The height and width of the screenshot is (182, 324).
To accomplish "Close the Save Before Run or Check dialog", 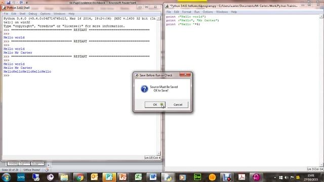I will (185, 74).
